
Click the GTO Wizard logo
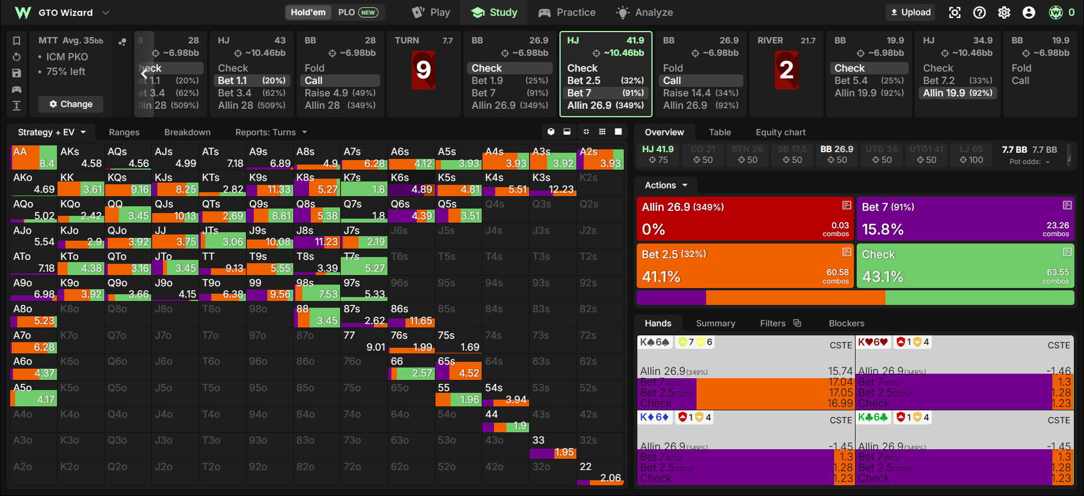[23, 12]
